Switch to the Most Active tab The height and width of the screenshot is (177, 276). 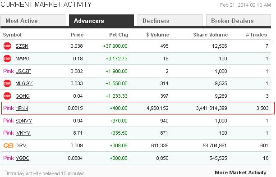[33, 21]
